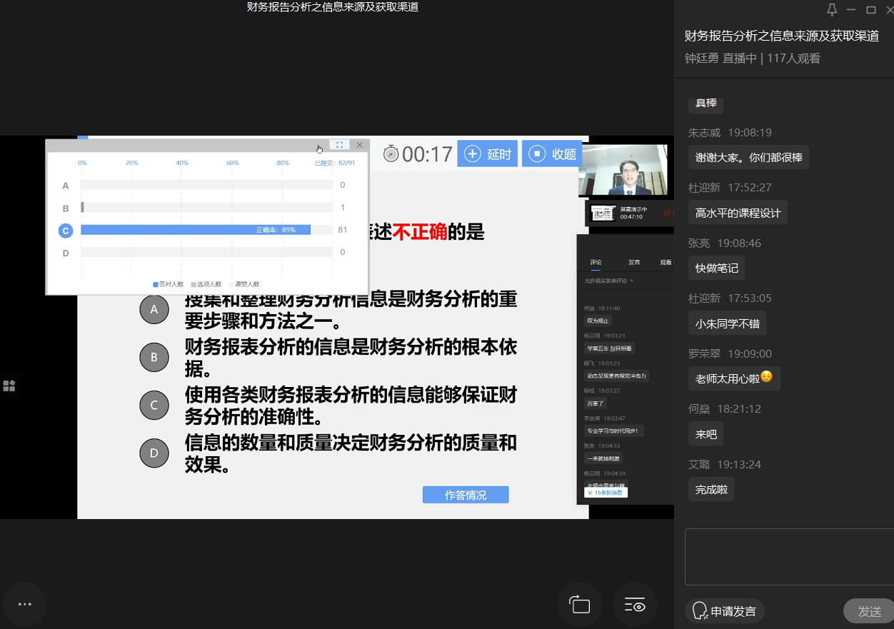Click the pin window icon
Screen dimensions: 894x629
831,10
